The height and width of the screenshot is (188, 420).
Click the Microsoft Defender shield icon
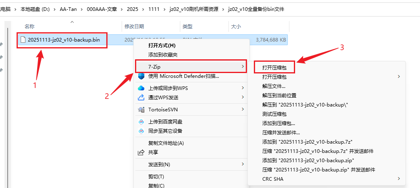tap(141, 76)
